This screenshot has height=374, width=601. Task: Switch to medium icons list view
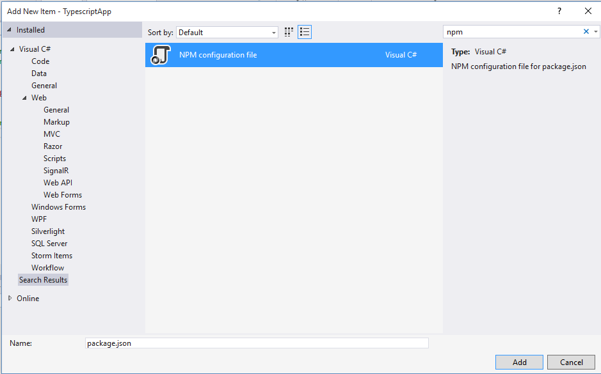pos(305,32)
